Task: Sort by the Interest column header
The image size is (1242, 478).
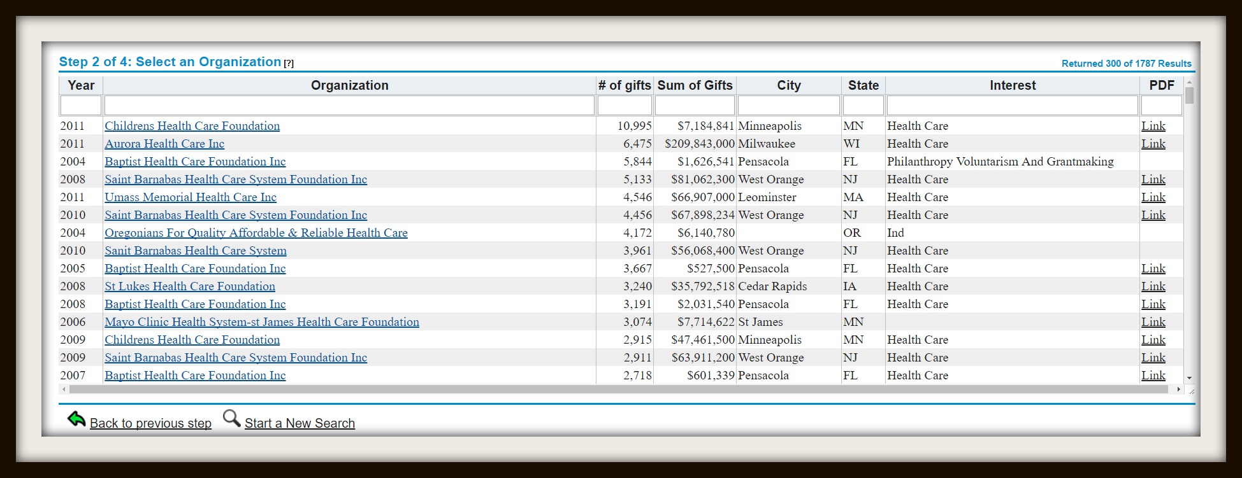Action: (x=1013, y=85)
